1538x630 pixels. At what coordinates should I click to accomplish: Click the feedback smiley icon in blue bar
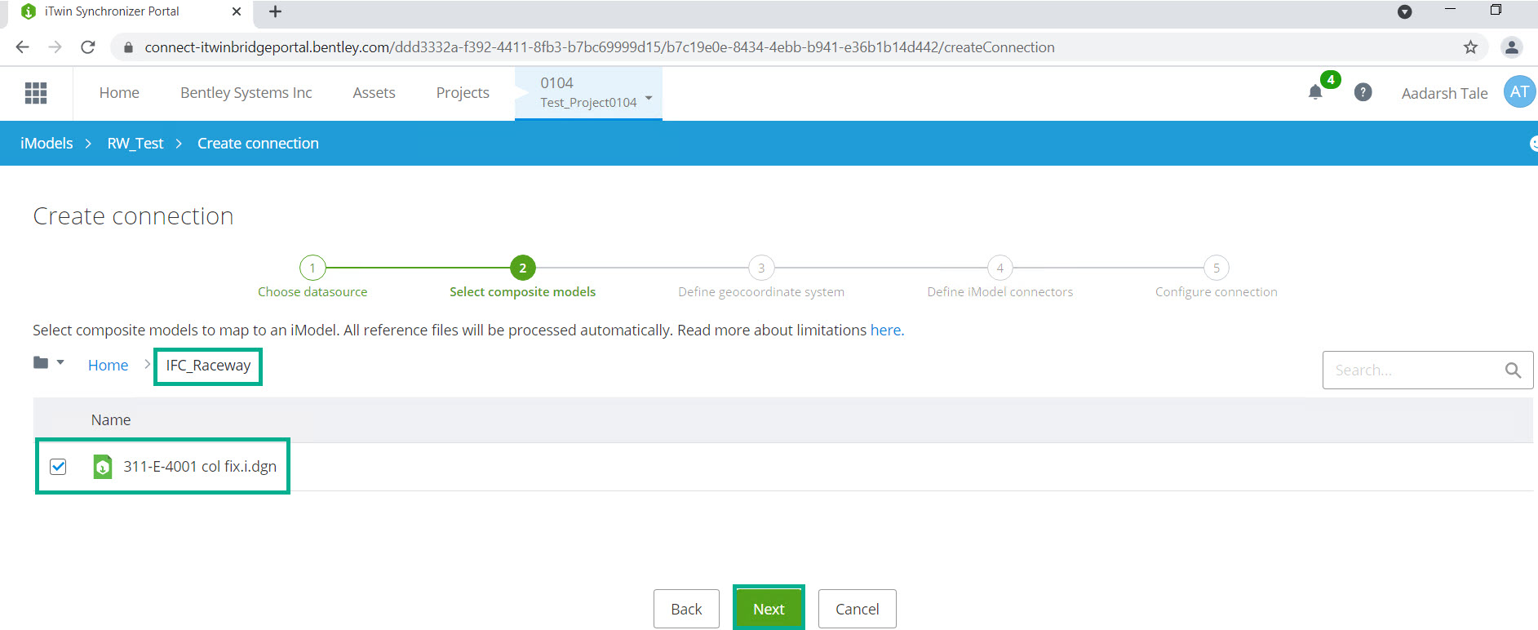click(x=1533, y=144)
